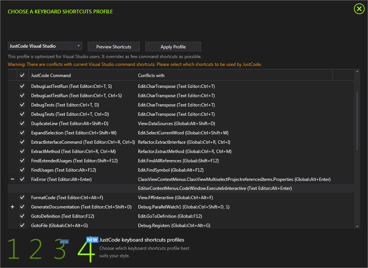368x268 pixels.
Task: Collapse the FixError conflicts row
Action: click(x=12, y=179)
